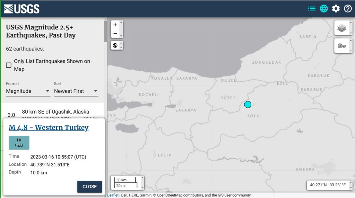
Task: Select the cyan earthquake marker near Bolu
Action: point(248,105)
